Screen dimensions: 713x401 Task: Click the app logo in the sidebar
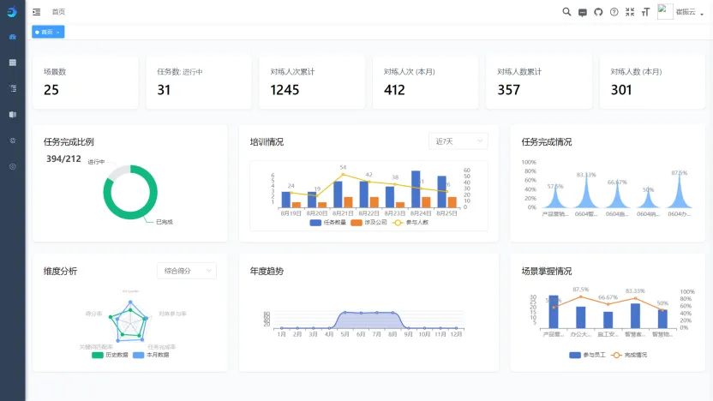[12, 11]
